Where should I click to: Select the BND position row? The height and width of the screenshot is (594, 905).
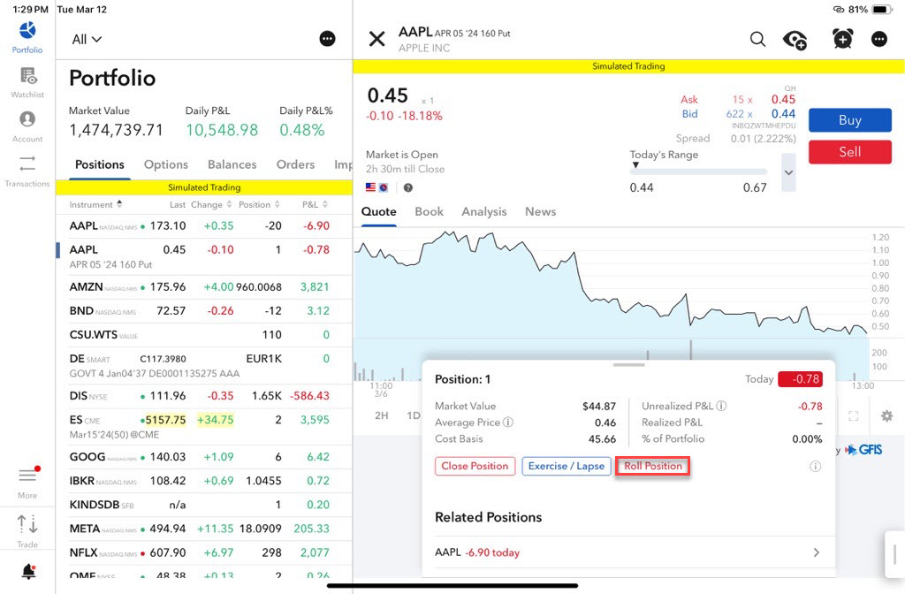pos(204,310)
